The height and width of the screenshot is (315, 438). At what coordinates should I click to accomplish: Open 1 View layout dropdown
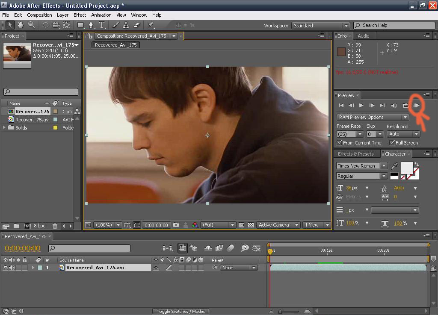click(317, 225)
